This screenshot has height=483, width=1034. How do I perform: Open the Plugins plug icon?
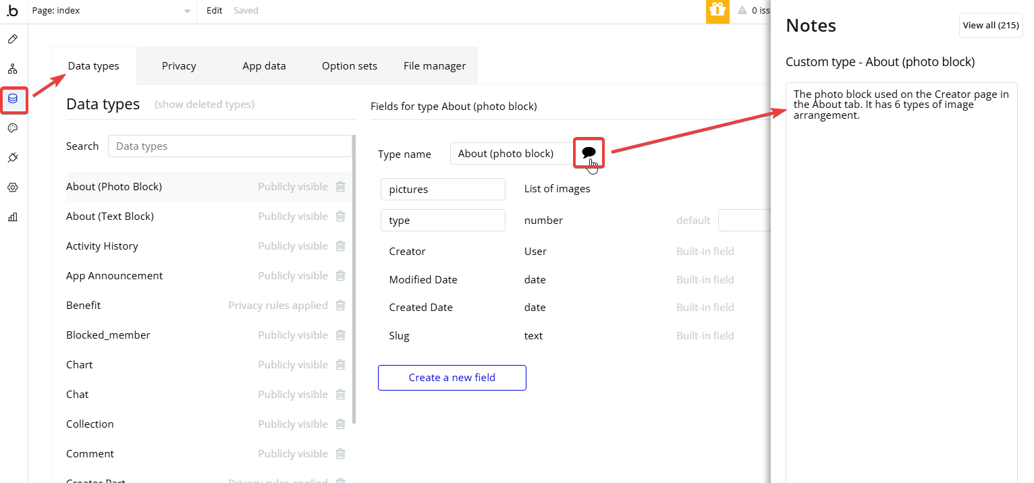12,158
